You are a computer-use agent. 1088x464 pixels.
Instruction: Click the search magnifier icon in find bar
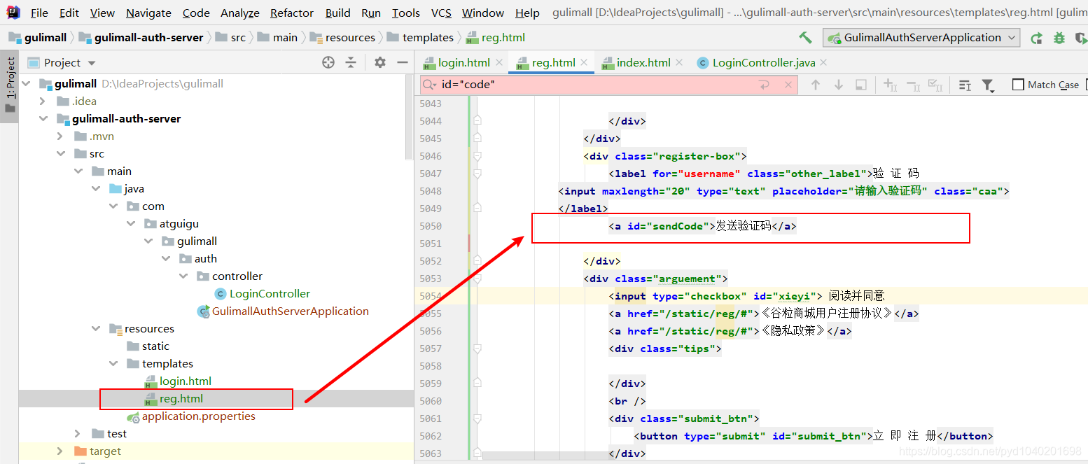click(x=430, y=85)
